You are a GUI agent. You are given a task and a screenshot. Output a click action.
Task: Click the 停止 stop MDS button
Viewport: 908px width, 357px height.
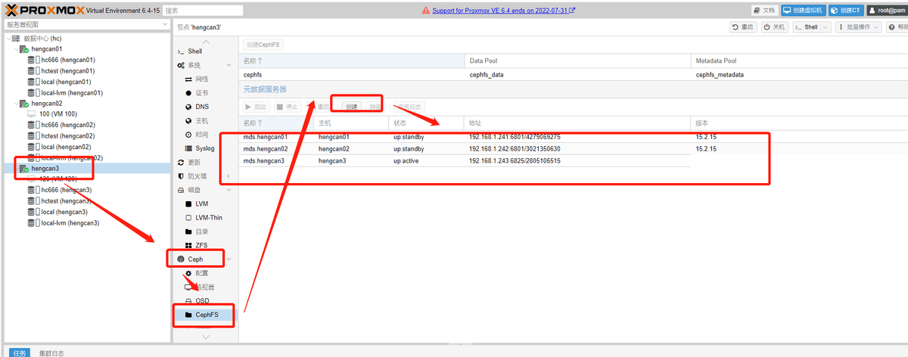287,107
